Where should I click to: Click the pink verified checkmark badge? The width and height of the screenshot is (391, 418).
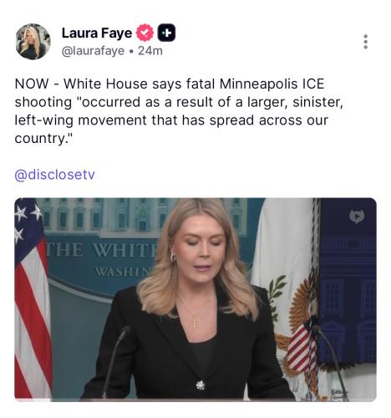pyautogui.click(x=145, y=33)
